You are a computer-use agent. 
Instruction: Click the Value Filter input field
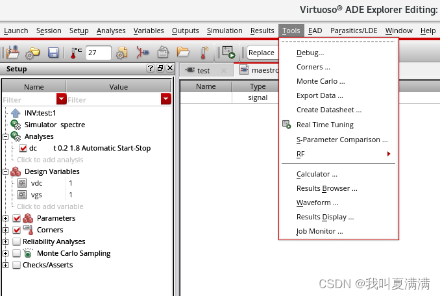coord(114,100)
